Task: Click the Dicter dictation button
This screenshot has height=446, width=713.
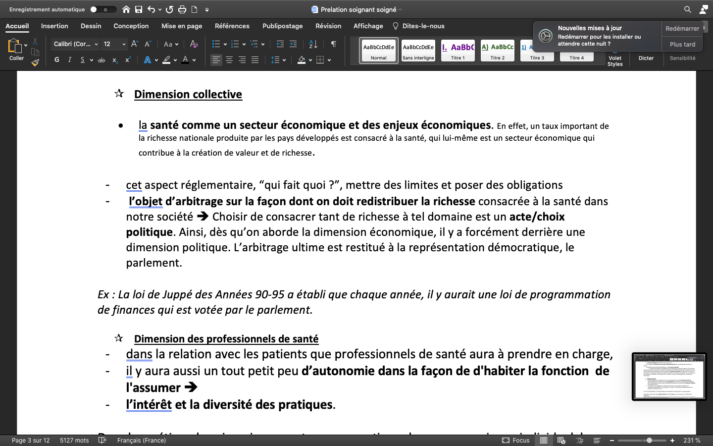Action: coord(646,58)
